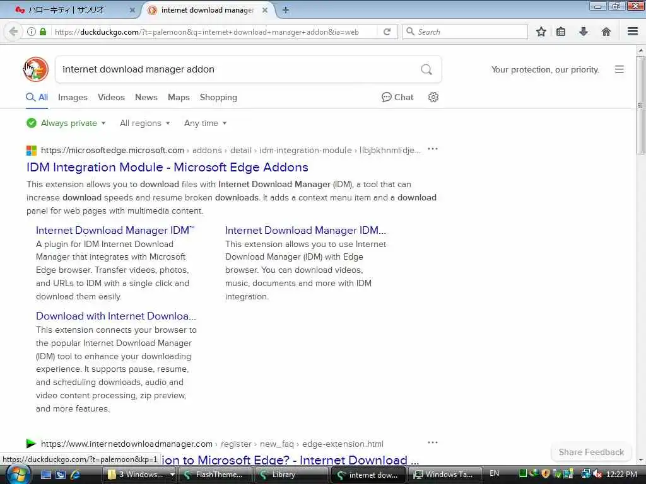Screen dimensions: 646x484
Task: Launch Internet Explorer from quick launch
Action: click(75, 475)
